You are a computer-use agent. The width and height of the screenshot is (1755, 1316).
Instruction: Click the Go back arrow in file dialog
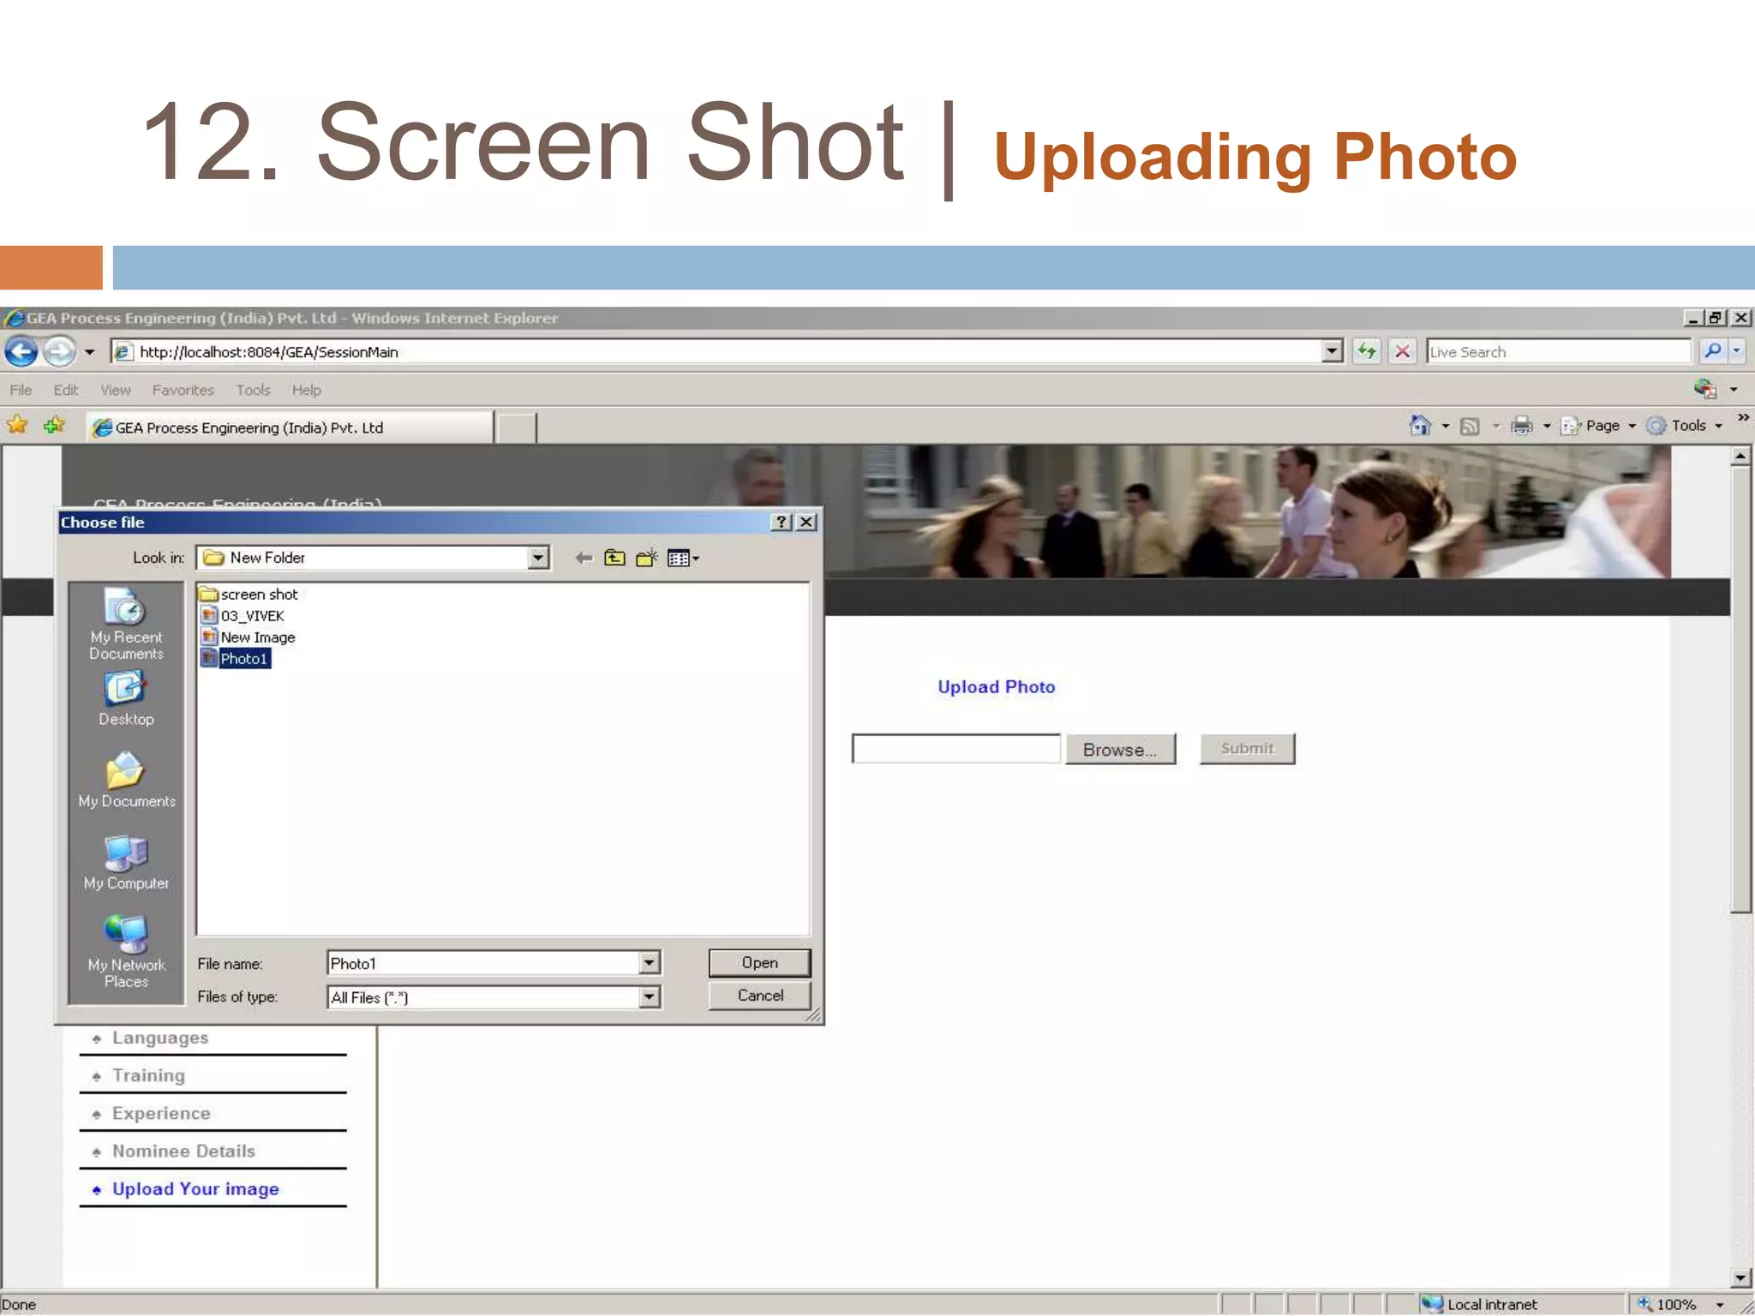tap(584, 559)
